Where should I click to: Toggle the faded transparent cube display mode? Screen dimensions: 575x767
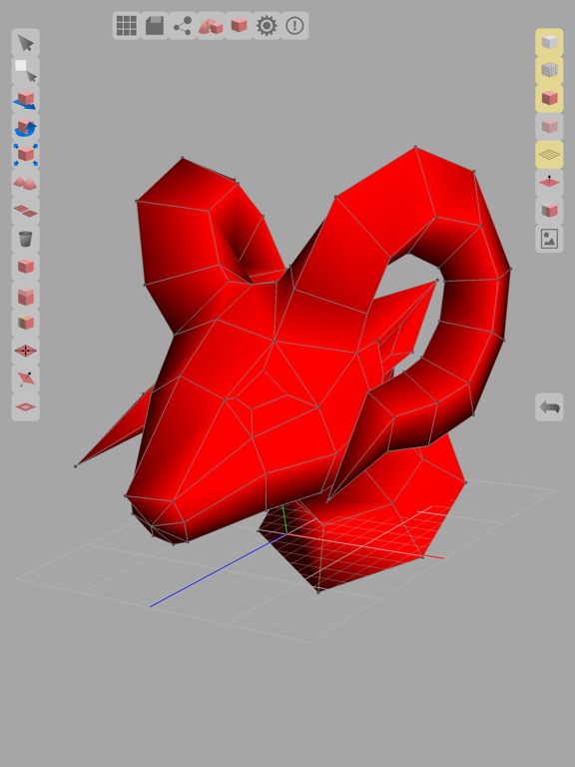tap(549, 127)
